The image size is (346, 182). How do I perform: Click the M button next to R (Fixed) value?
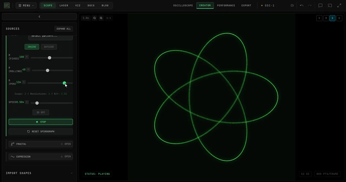point(26,57)
